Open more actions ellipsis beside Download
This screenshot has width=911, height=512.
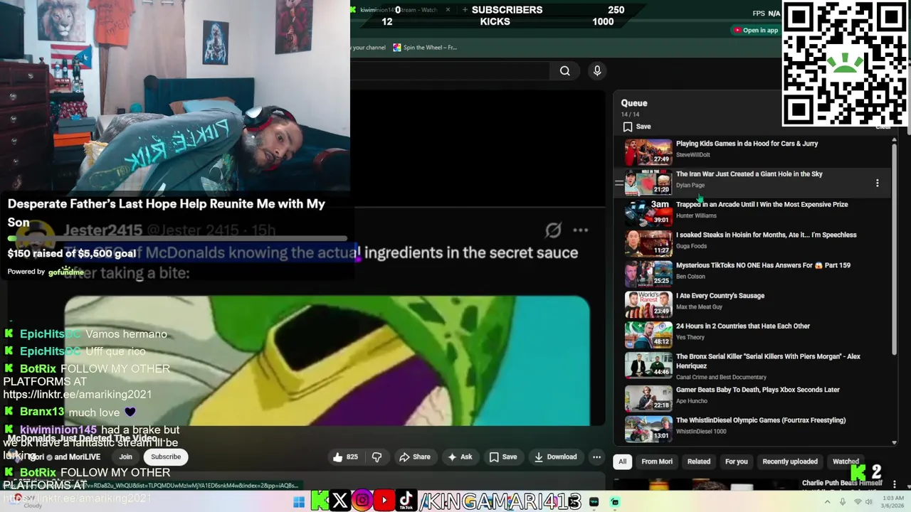tap(597, 457)
